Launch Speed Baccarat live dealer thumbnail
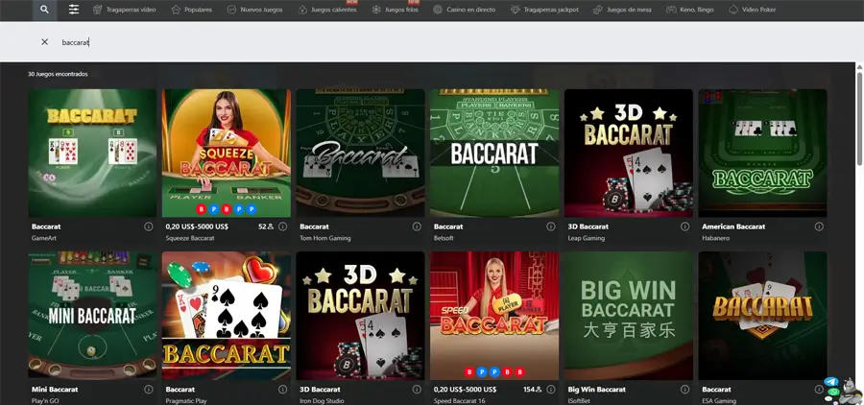The height and width of the screenshot is (405, 864). 494,316
